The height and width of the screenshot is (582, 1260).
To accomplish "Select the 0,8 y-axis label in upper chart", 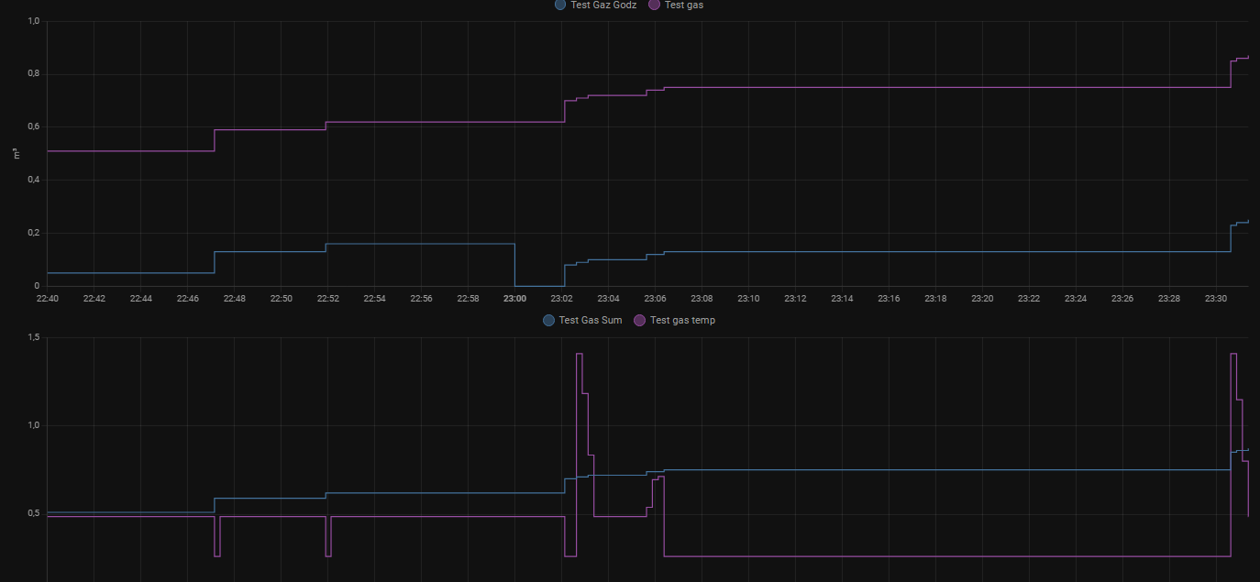I will click(33, 73).
